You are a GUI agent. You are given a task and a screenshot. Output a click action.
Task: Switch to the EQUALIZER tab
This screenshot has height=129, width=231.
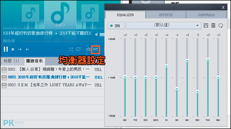pyautogui.click(x=125, y=15)
